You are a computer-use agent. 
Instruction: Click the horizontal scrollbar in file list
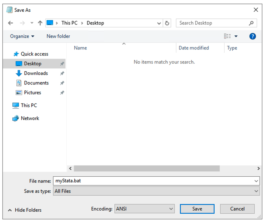[x=147, y=168]
